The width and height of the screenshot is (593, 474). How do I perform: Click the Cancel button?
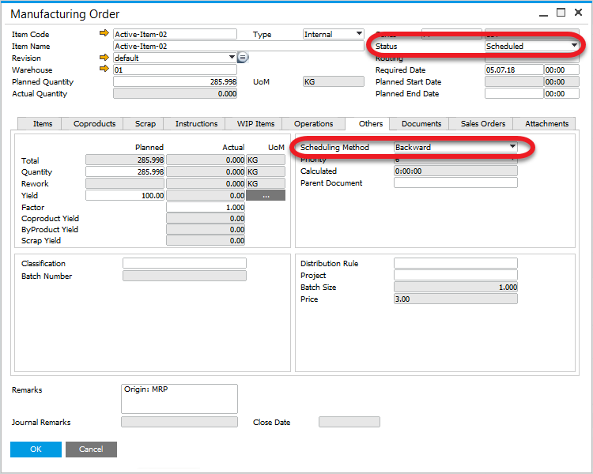[91, 449]
